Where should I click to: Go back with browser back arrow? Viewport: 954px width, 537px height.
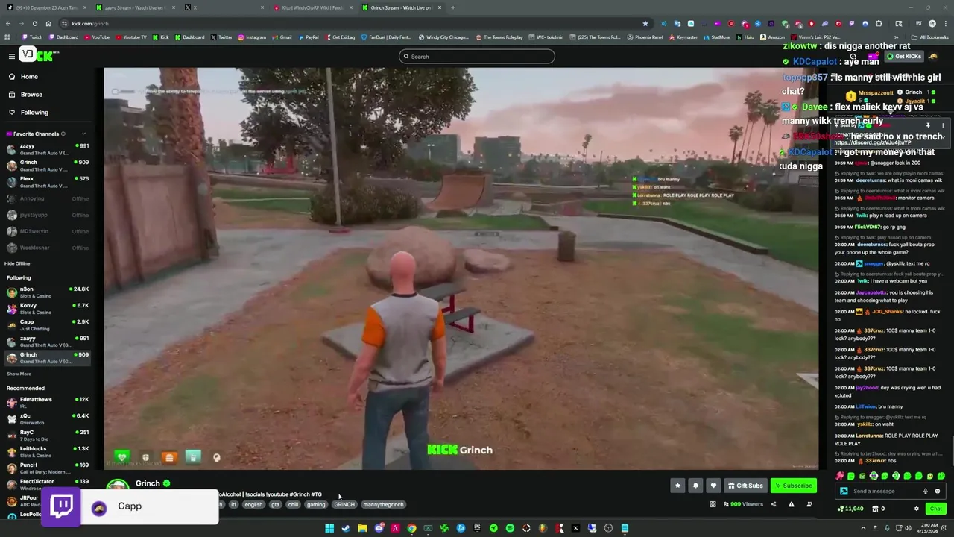pos(7,23)
